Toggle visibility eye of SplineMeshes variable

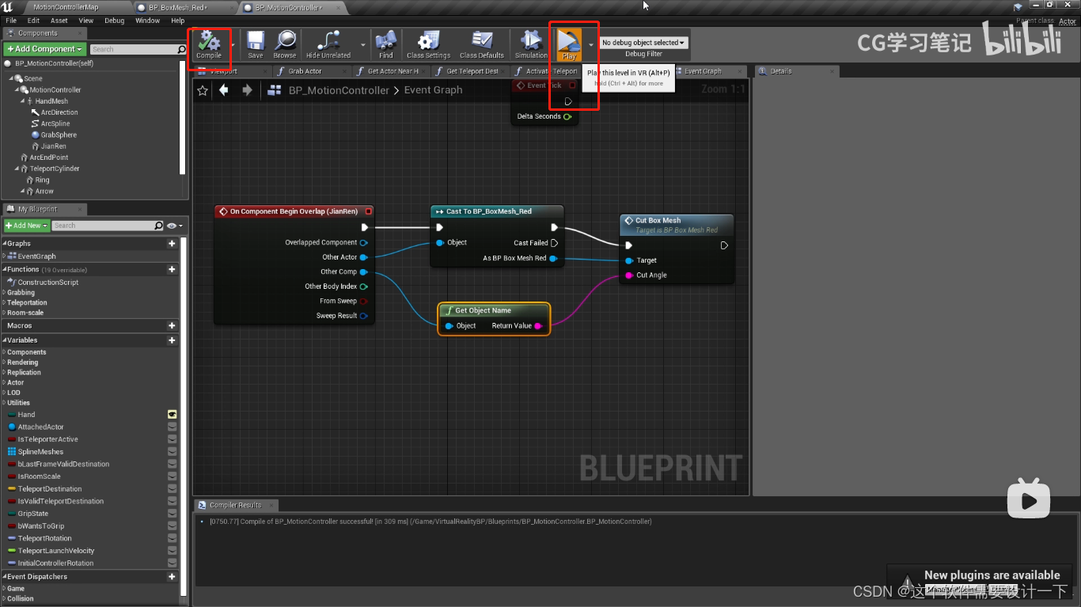click(x=172, y=452)
